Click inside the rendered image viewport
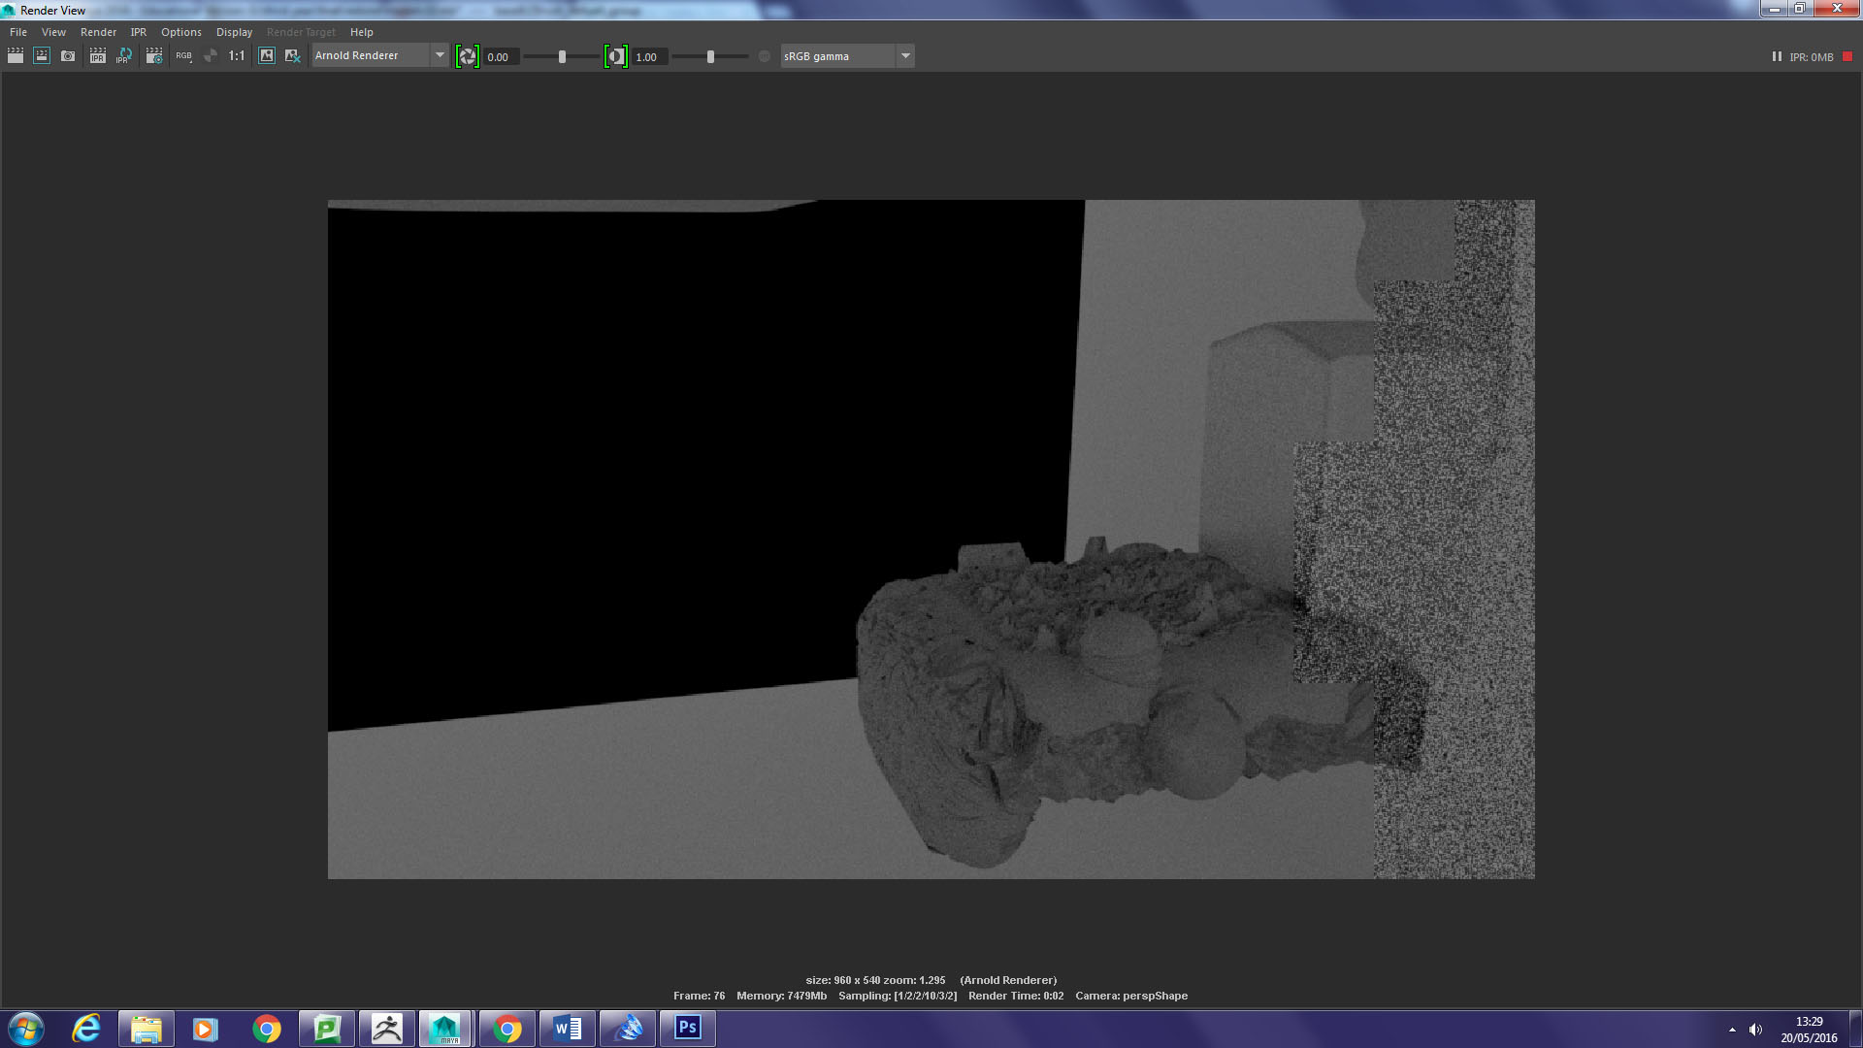 931,540
